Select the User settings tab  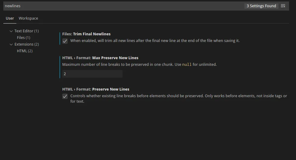click(10, 18)
